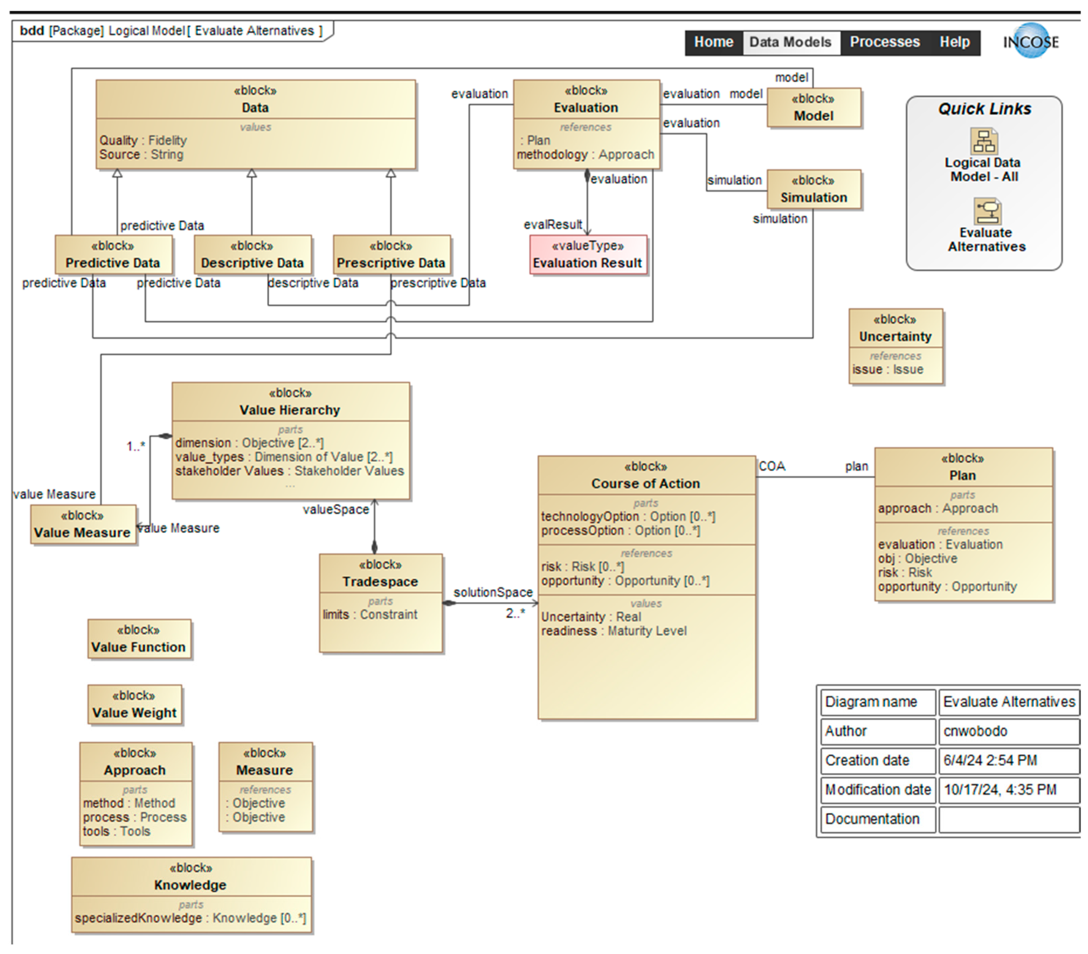Click 'readiness : Maturity Level' value
Screen dimensions: 1088x954
pyautogui.click(x=614, y=631)
